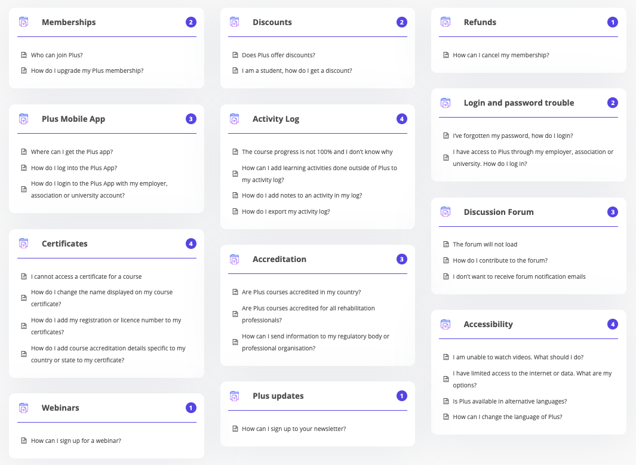Open 'The course progress is not 100%' article
This screenshot has width=636, height=465.
point(317,152)
